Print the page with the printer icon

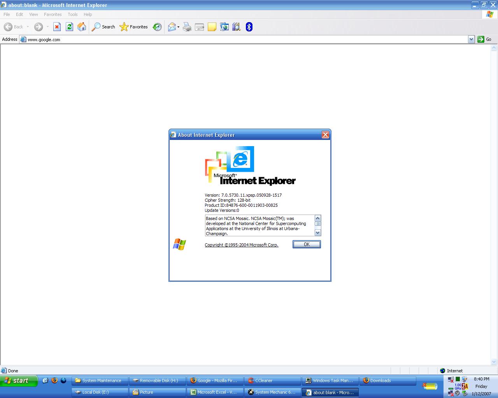(x=187, y=27)
